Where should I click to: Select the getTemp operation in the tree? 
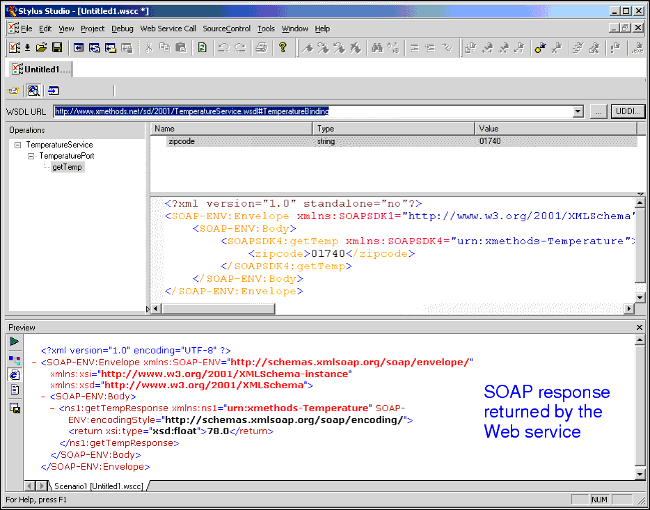coord(67,167)
